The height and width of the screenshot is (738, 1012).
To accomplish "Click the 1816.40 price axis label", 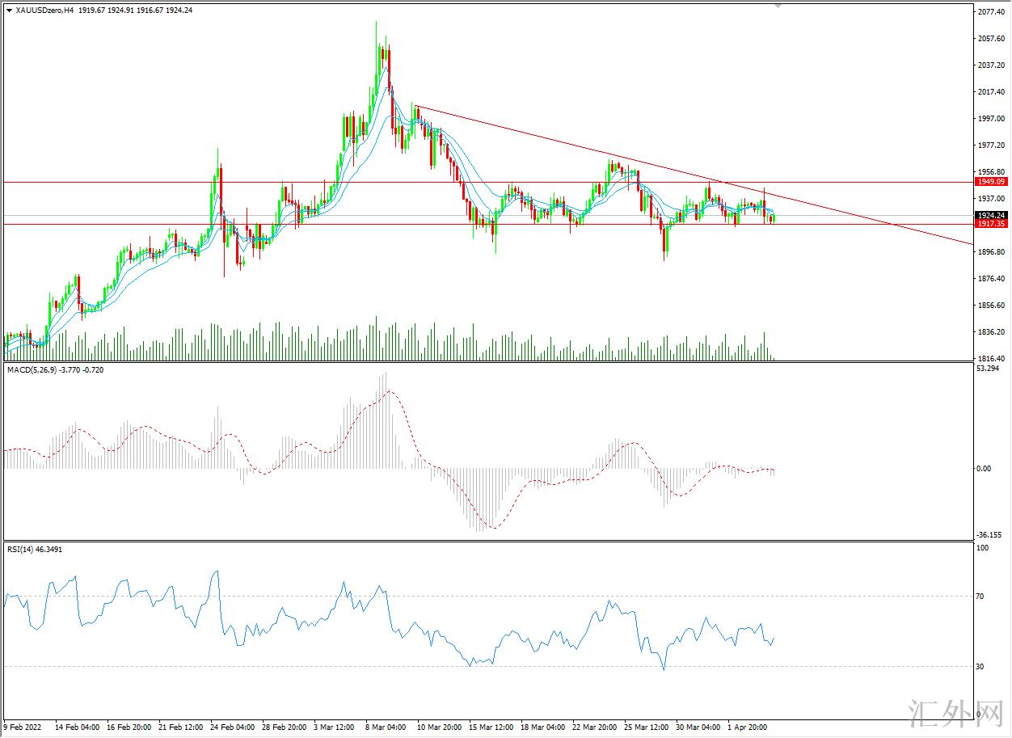I will point(990,358).
